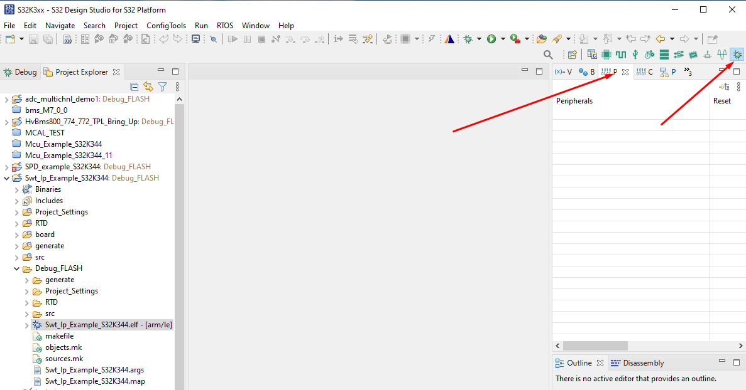Open the Debug launch dropdown arrow
The width and height of the screenshot is (746, 390).
[x=479, y=39]
